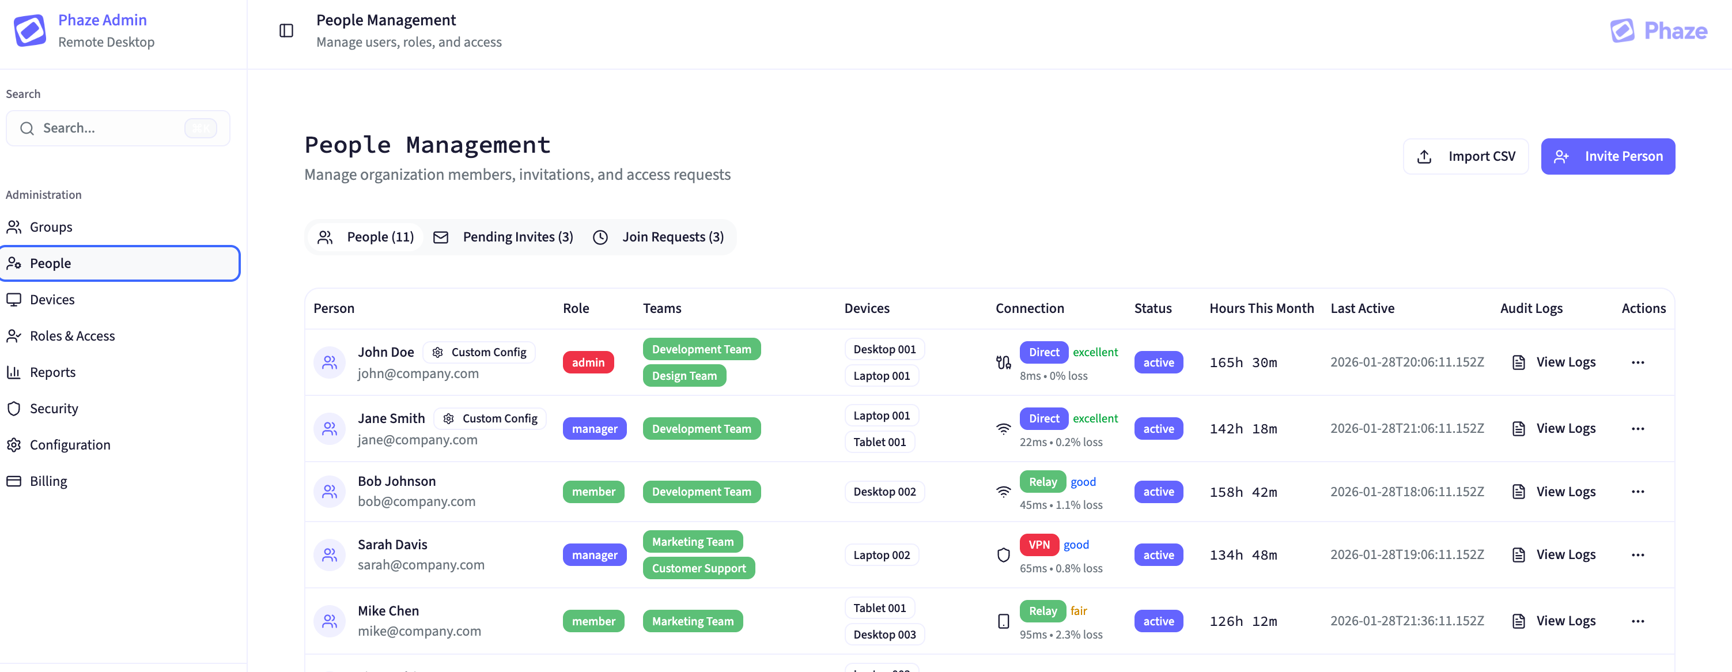Click the Phaze Admin logo icon

(x=31, y=31)
